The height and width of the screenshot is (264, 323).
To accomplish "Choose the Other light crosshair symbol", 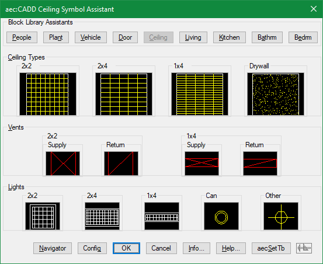I will [x=281, y=216].
